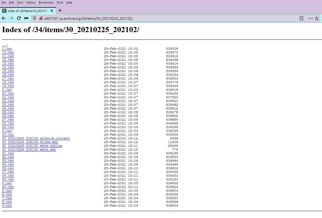Open the 27.txt file link
This screenshot has width=322, height=218.
[x=8, y=120]
